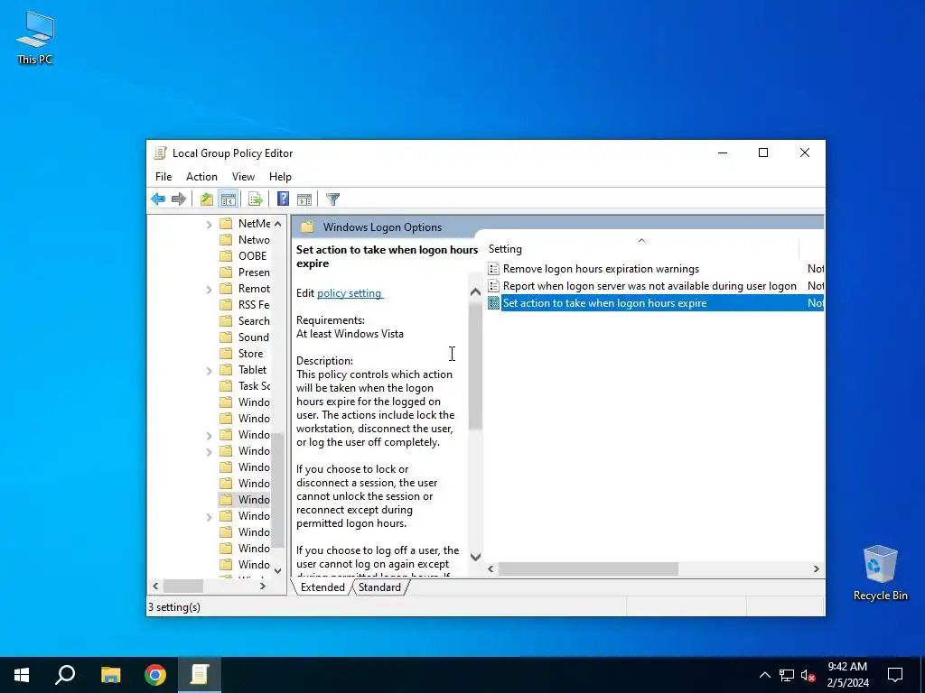Click the 'policy setting' edit link
Viewport: 925px width, 693px height.
[x=350, y=293]
